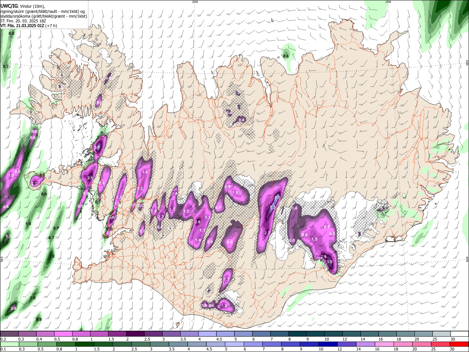
Task: Select the 'Vindur (10m)' header text
Action: tap(33, 6)
